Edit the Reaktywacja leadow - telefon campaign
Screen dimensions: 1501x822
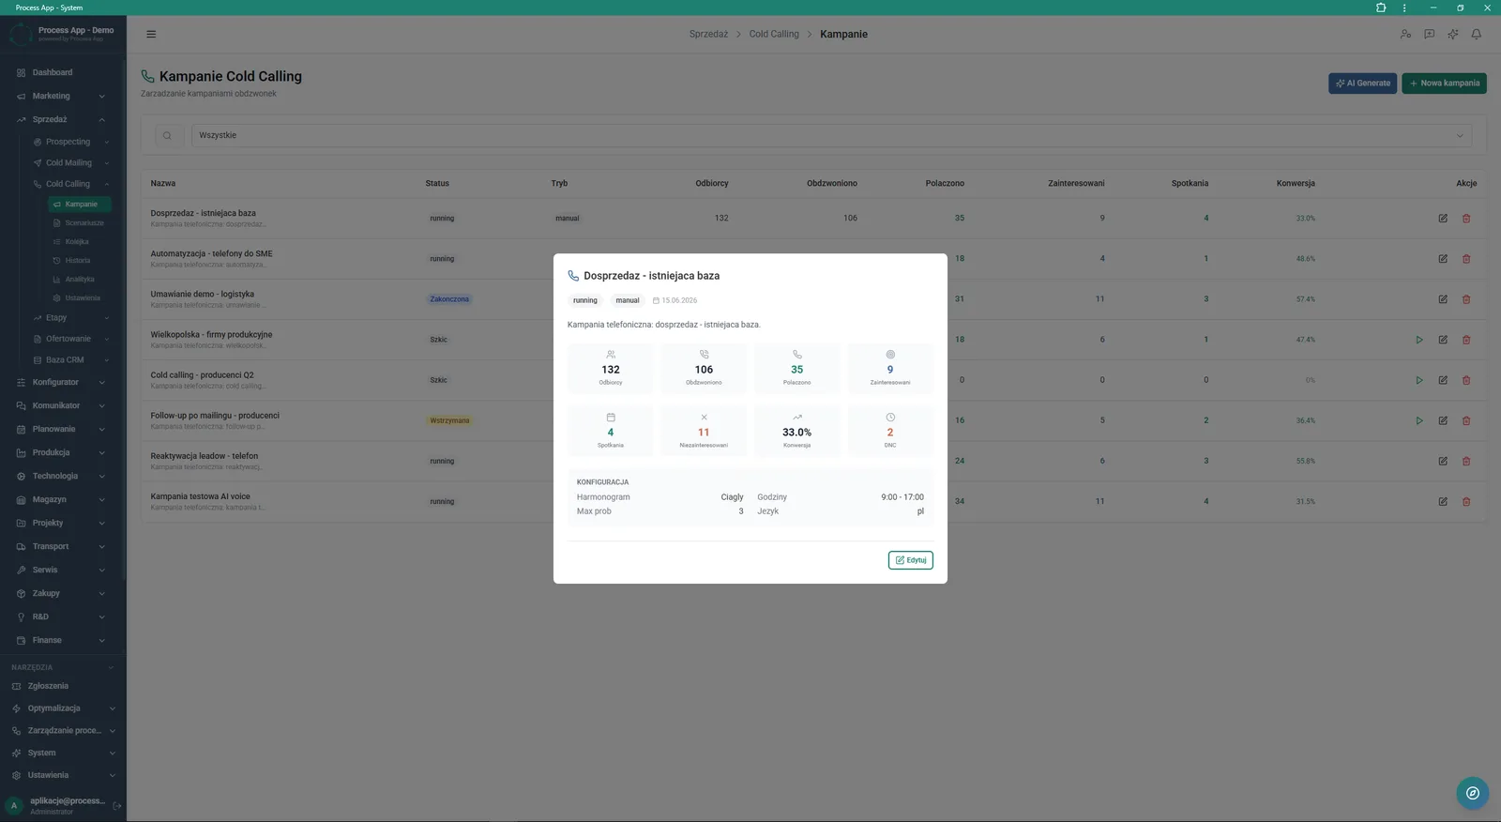pyautogui.click(x=1443, y=461)
